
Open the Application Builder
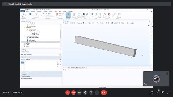pyautogui.click(x=24, y=15)
